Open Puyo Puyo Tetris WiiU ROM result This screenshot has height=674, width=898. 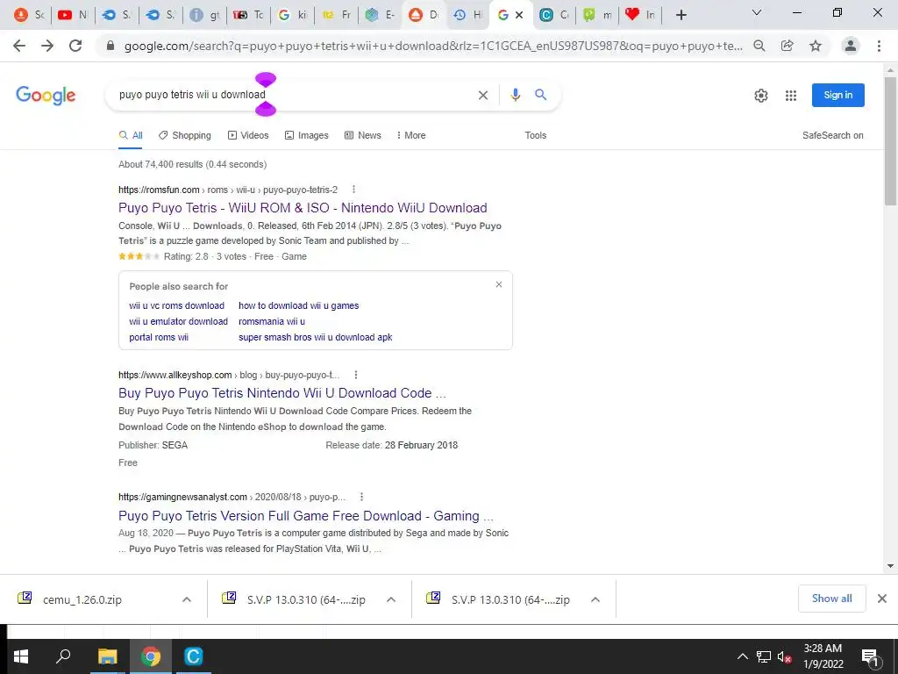303,208
